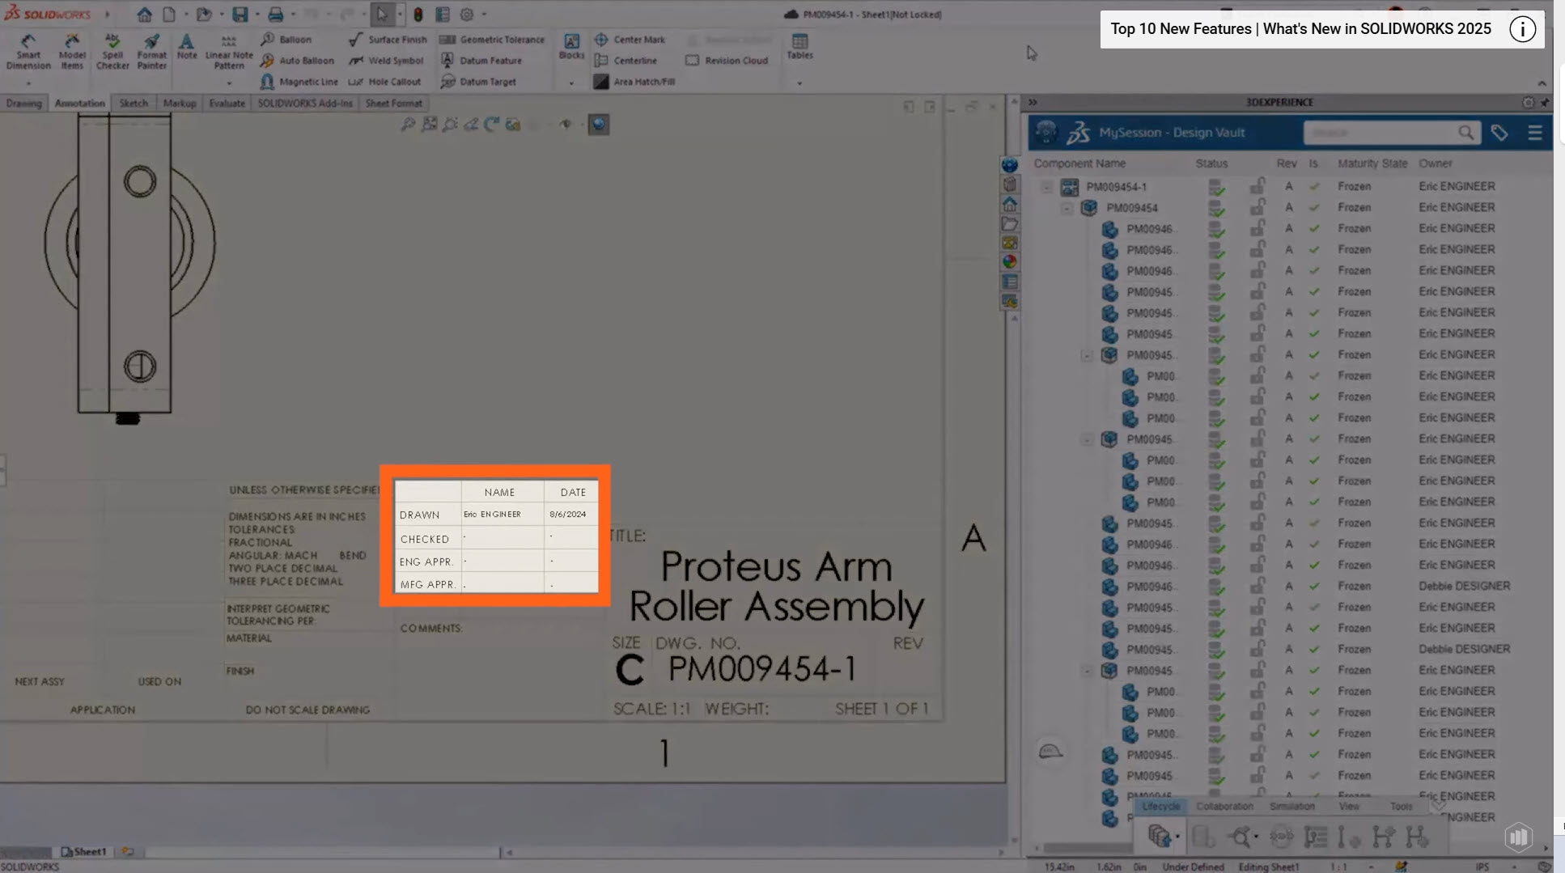Click the Format Painter icon

point(151,51)
